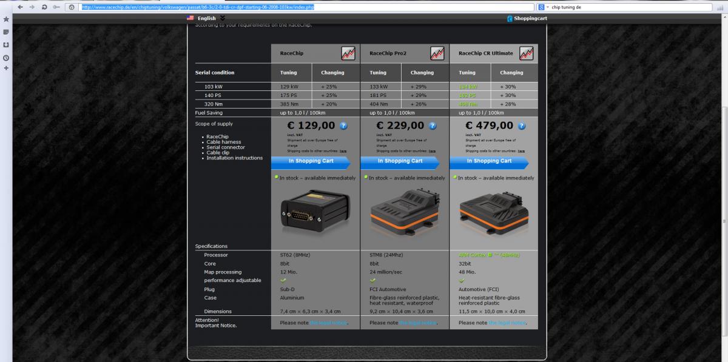
Task: Click shipping costs 'here' link under €129,00
Action: click(343, 150)
